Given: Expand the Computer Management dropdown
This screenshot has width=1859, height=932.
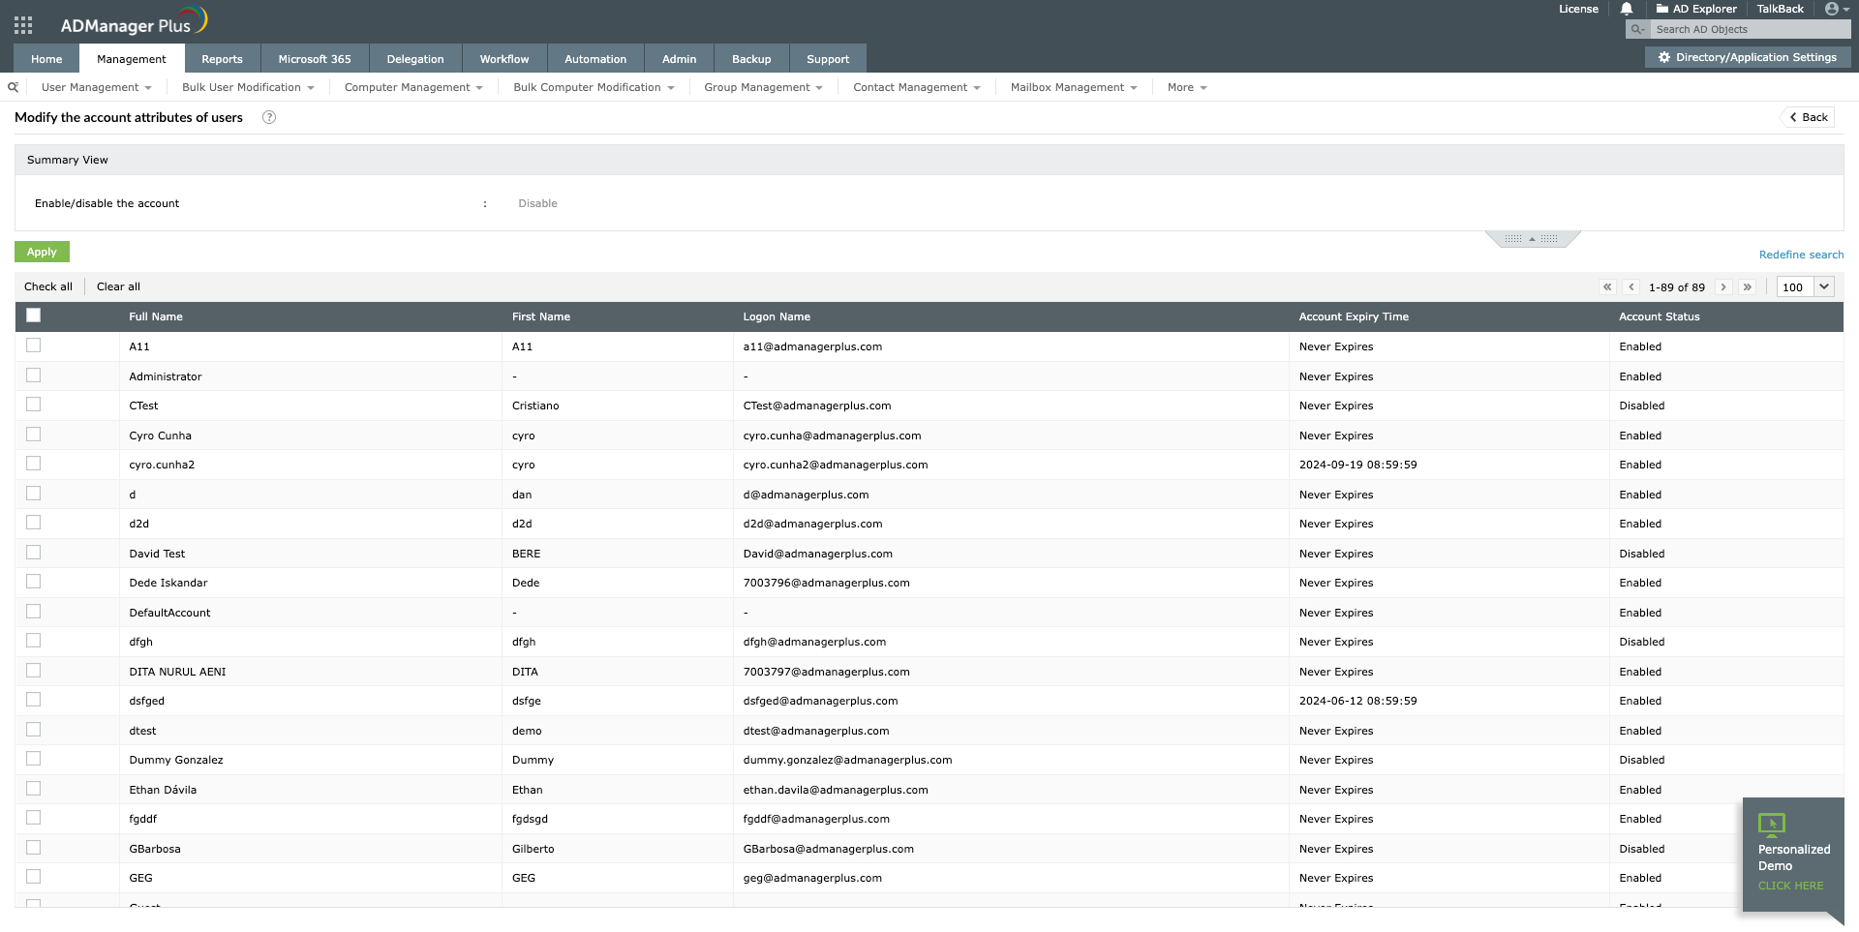Looking at the screenshot, I should click(x=413, y=87).
